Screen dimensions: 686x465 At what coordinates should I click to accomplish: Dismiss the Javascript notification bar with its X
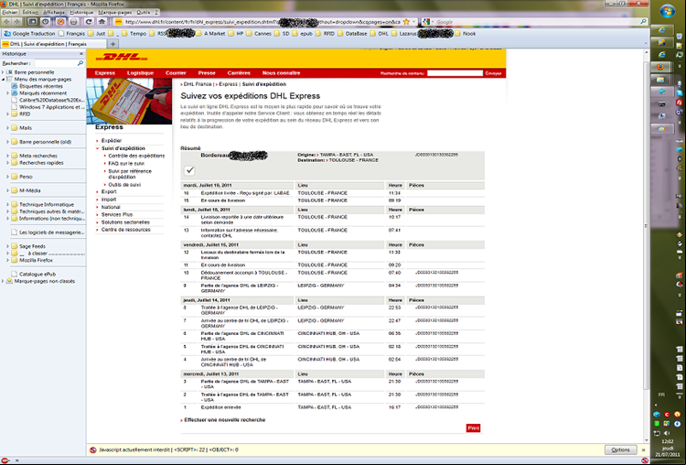click(x=643, y=449)
